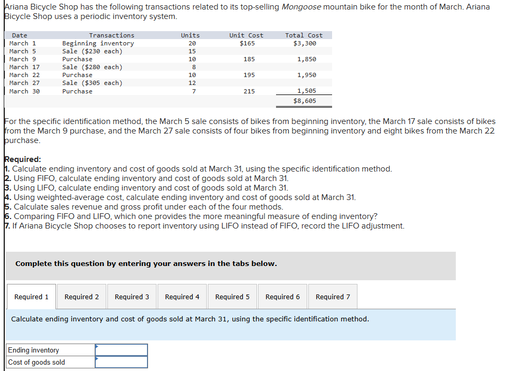Click the Ending inventory input field
The height and width of the screenshot is (371, 505).
point(121,349)
